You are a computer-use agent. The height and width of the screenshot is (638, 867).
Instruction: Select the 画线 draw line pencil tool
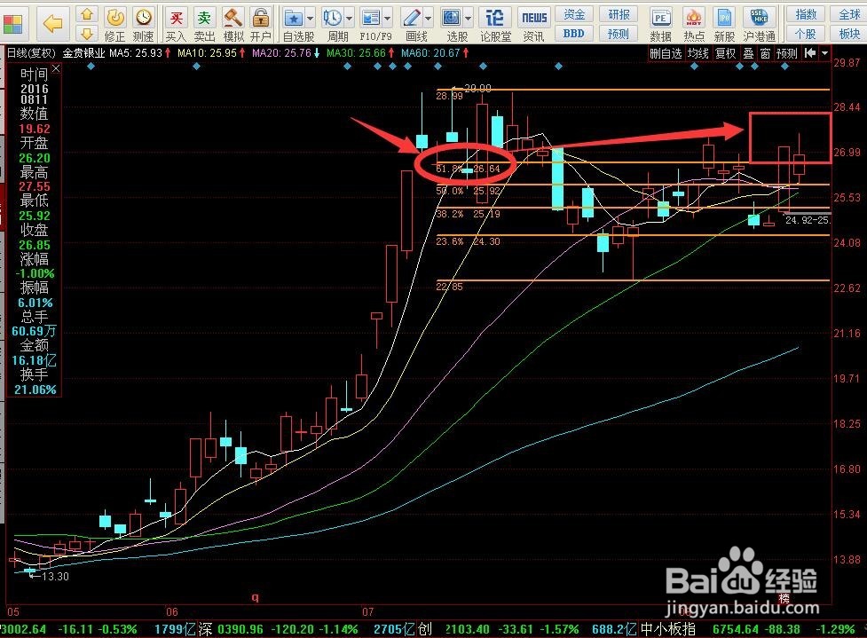(412, 19)
